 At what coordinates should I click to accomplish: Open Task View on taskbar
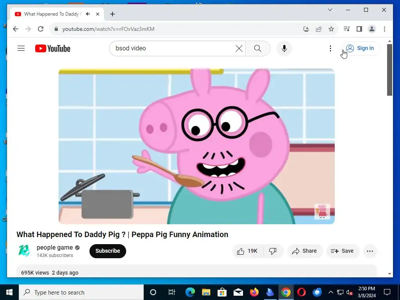point(172,292)
